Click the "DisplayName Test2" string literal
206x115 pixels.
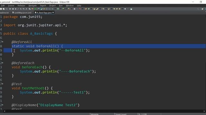pyautogui.click(x=58, y=105)
